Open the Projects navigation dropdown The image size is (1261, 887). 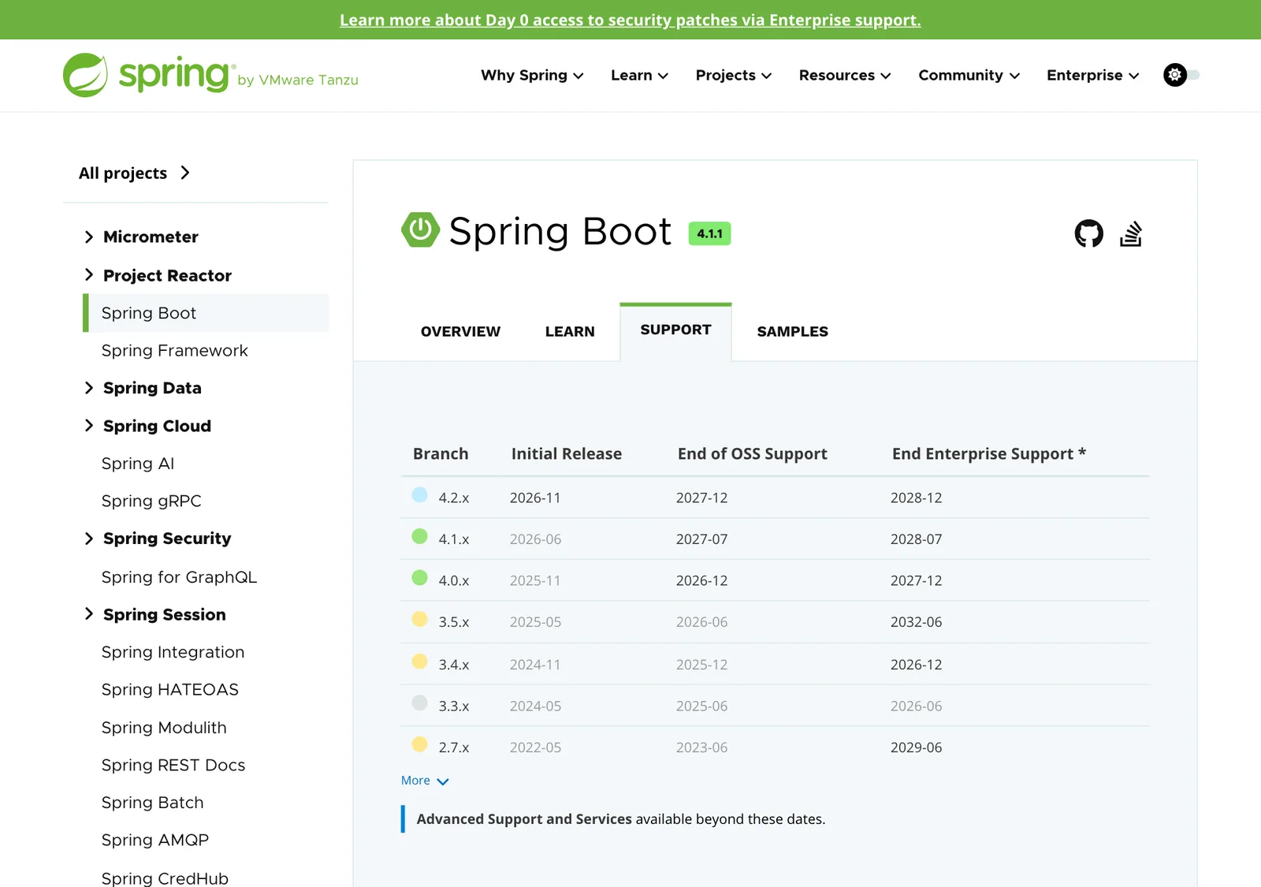[733, 76]
